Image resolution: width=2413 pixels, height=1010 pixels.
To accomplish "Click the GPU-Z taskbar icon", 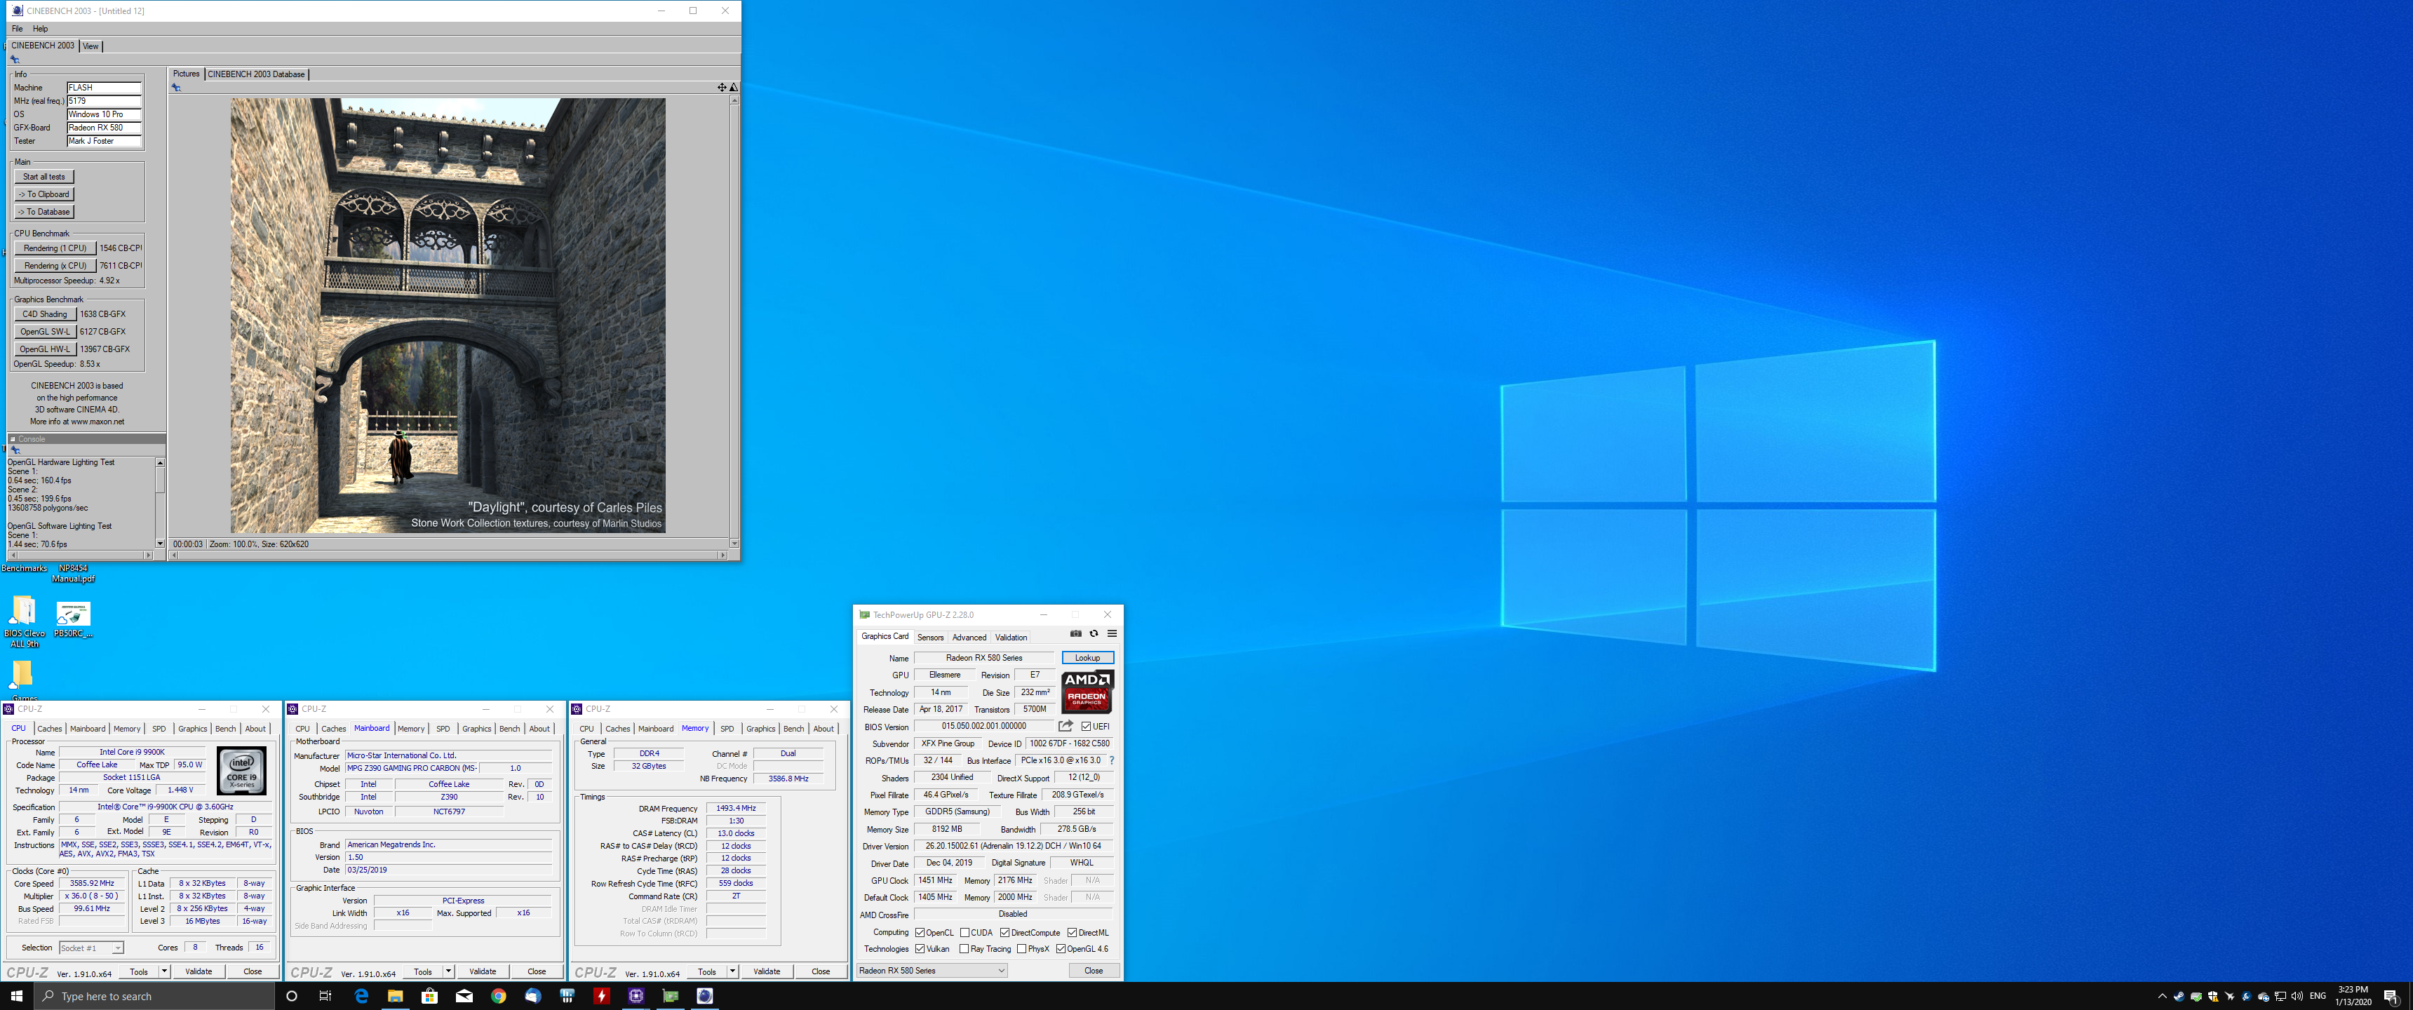I will tap(670, 996).
